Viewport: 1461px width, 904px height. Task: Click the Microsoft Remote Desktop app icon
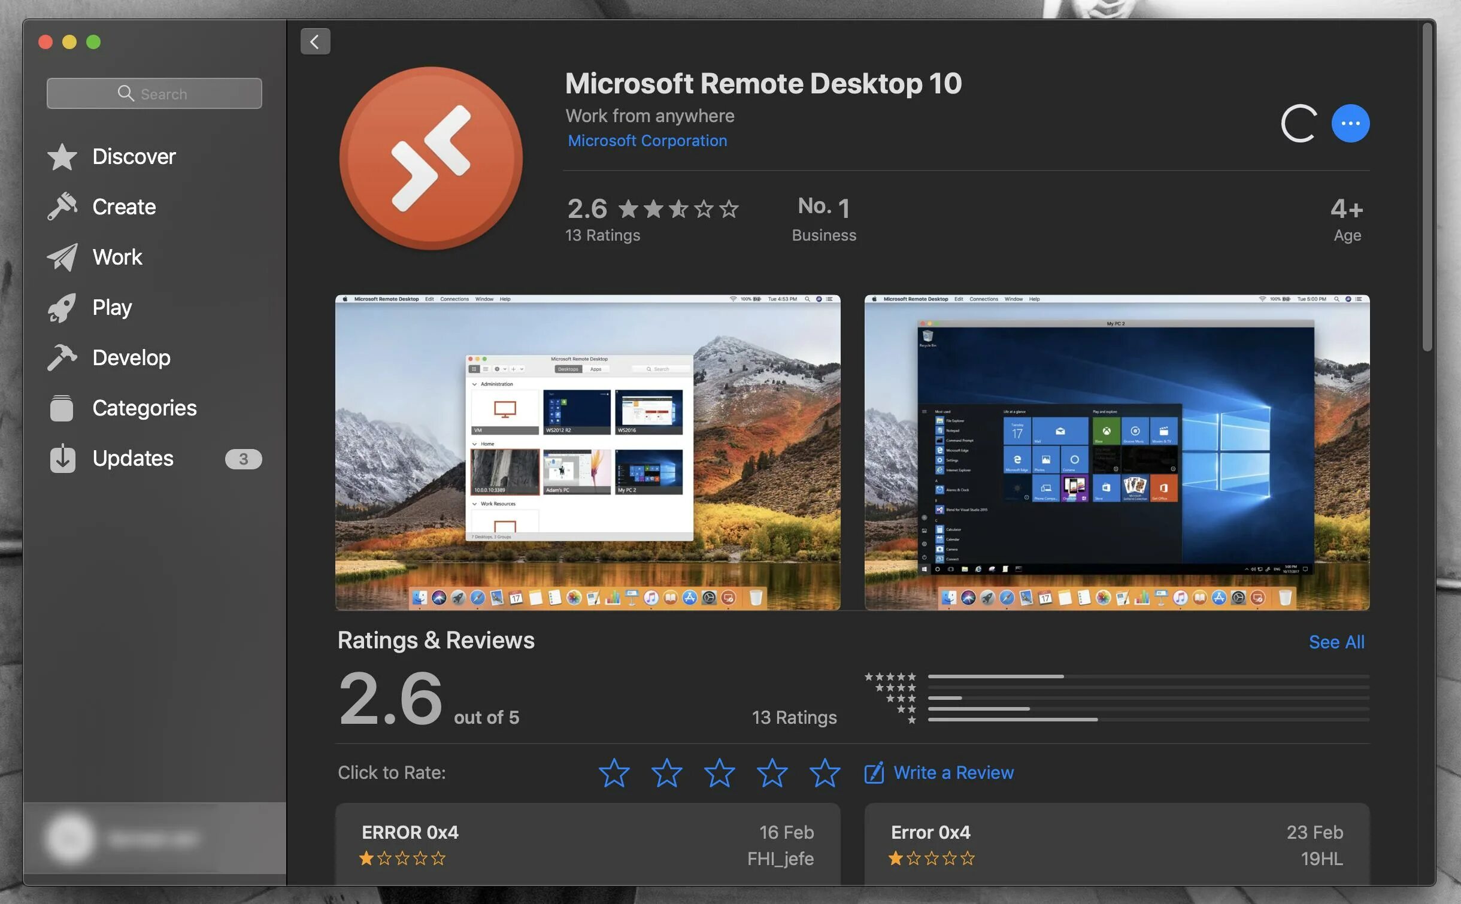(431, 158)
